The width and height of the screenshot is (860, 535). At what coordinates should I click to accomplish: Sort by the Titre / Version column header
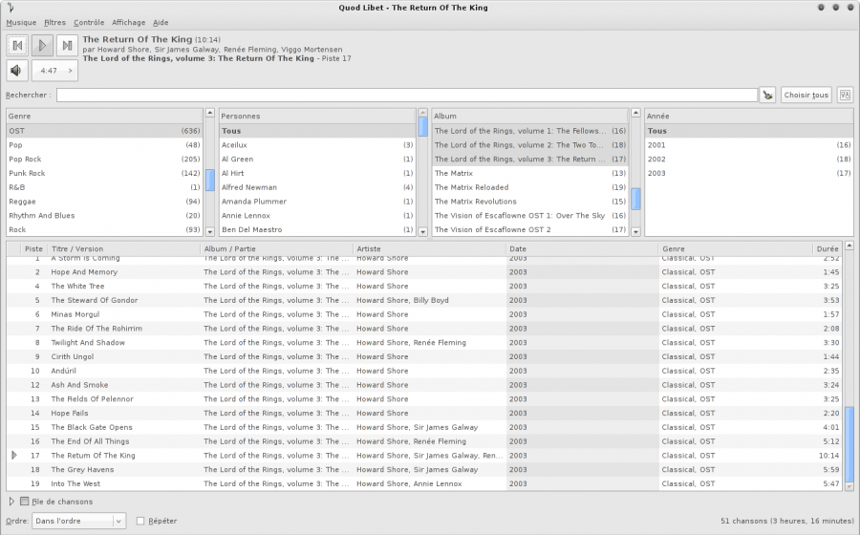pos(123,248)
